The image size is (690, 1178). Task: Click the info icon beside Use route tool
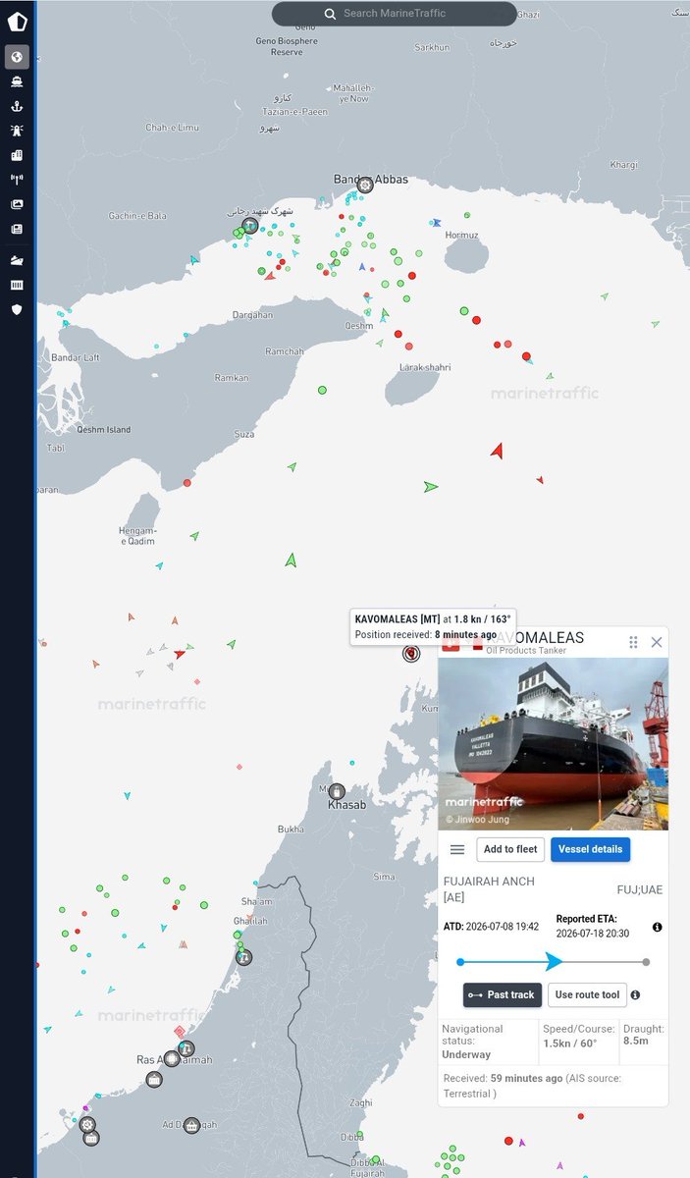(635, 994)
